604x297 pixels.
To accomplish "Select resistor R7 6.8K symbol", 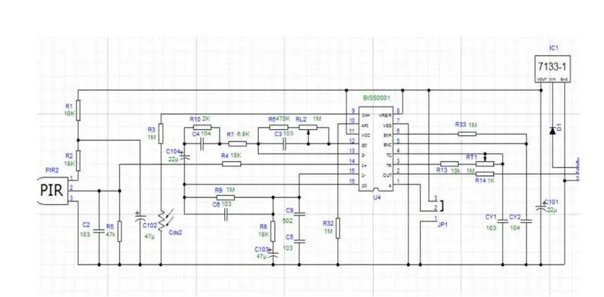I will 238,144.
